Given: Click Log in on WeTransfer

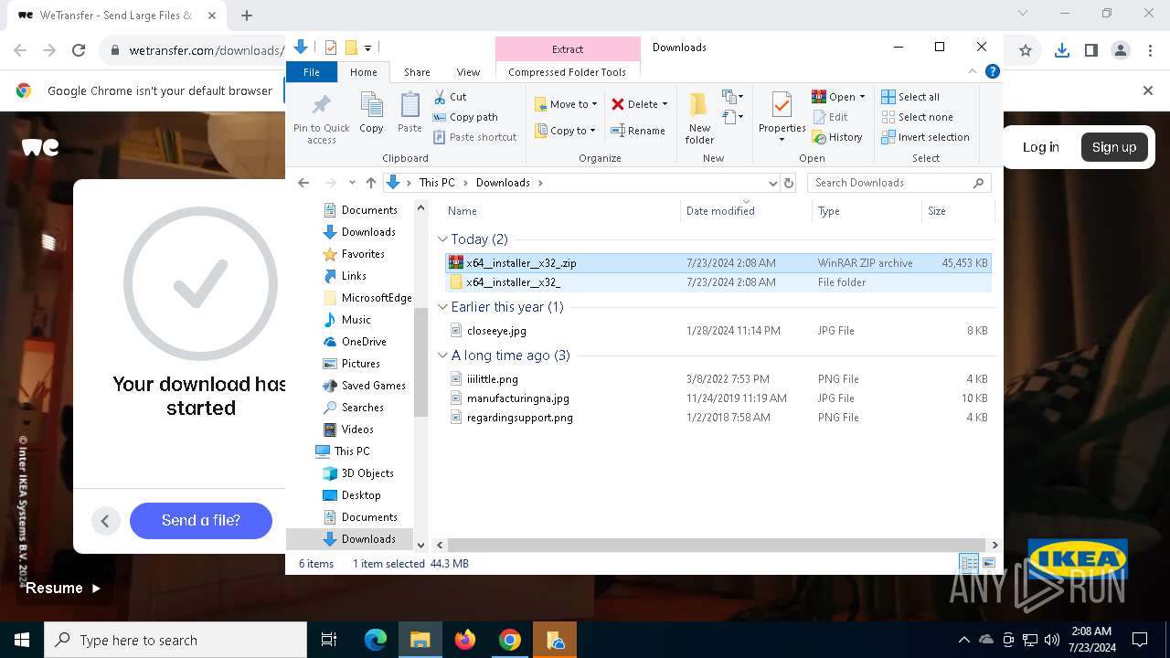Looking at the screenshot, I should tap(1040, 147).
